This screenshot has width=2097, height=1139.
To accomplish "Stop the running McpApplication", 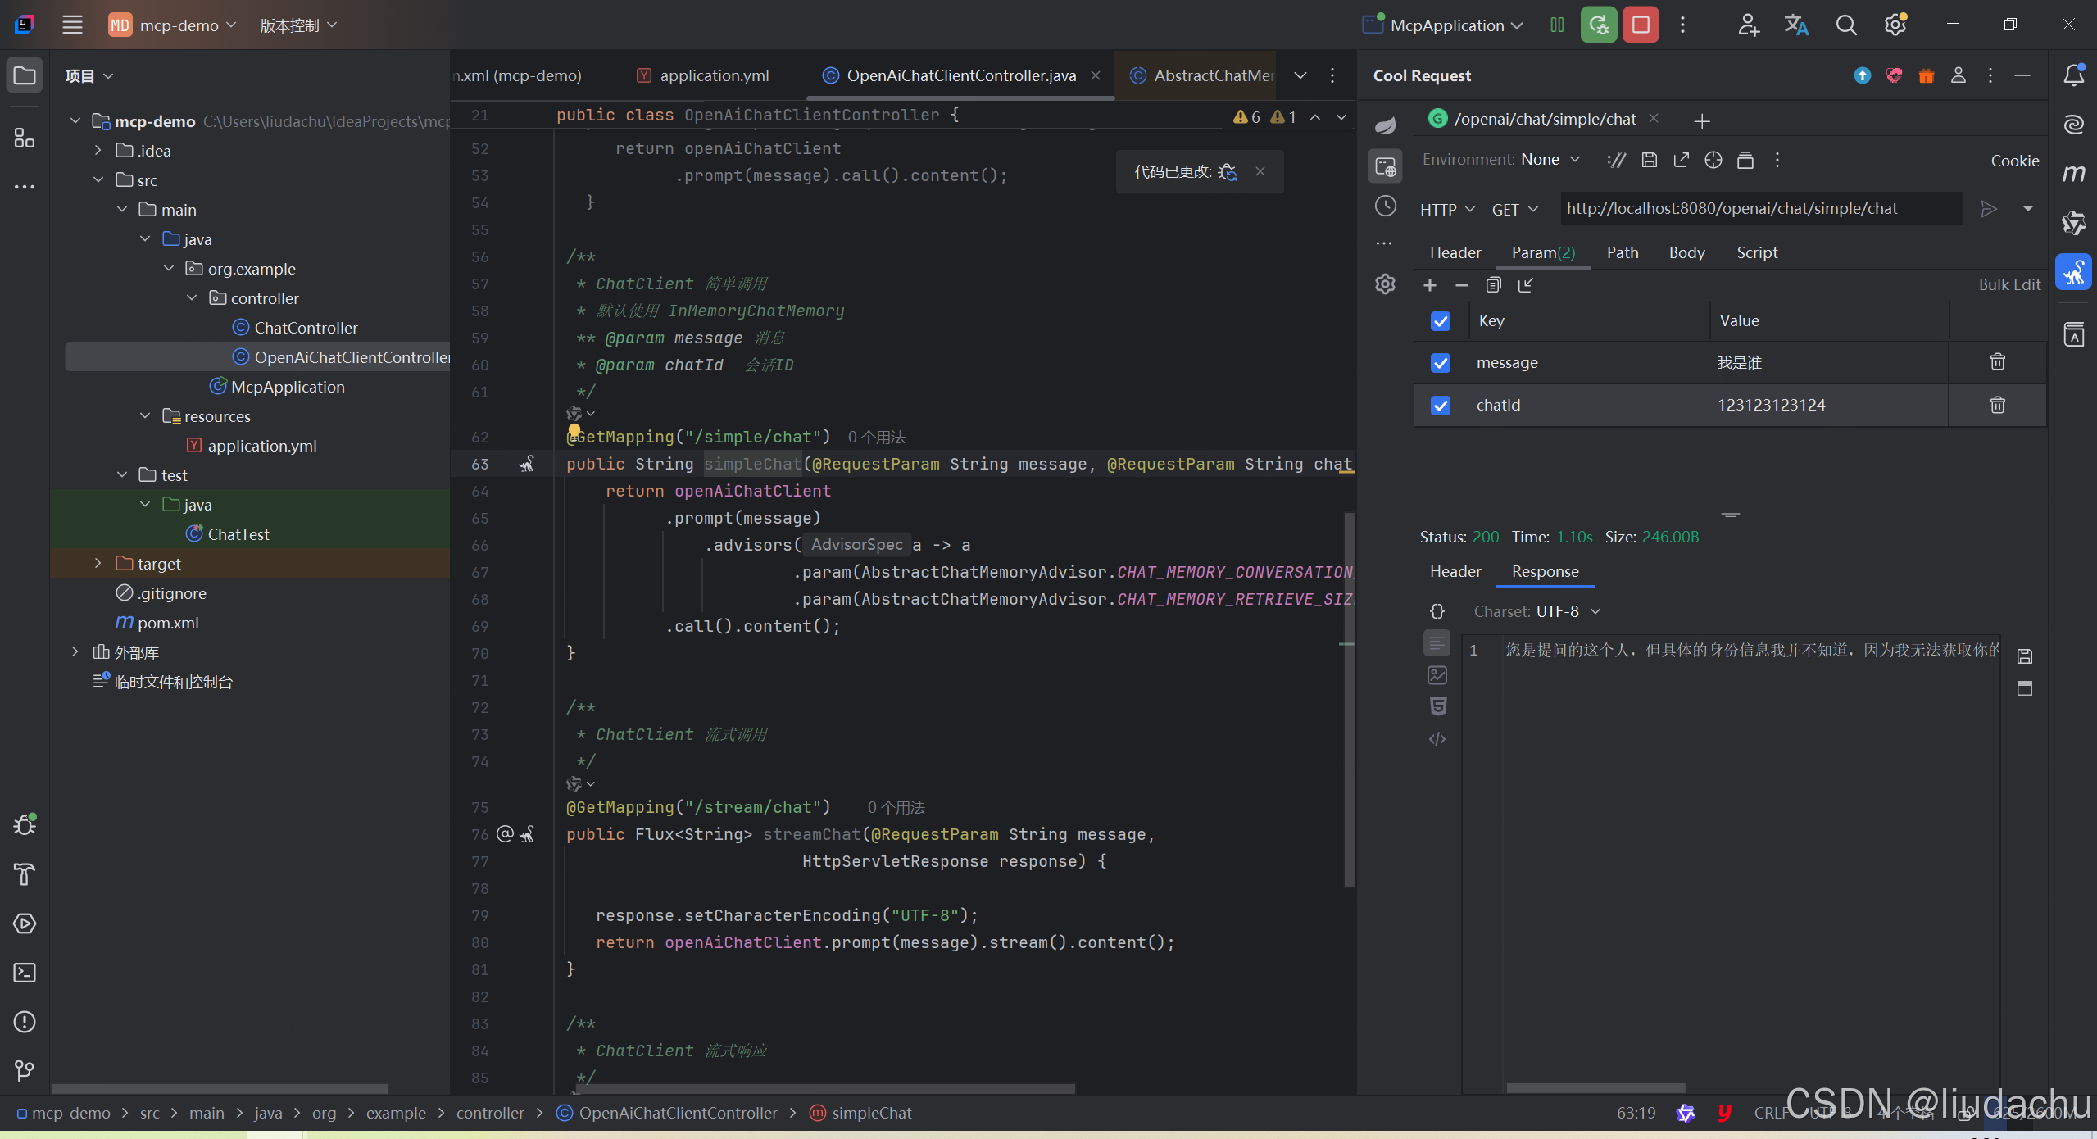I will [1641, 25].
